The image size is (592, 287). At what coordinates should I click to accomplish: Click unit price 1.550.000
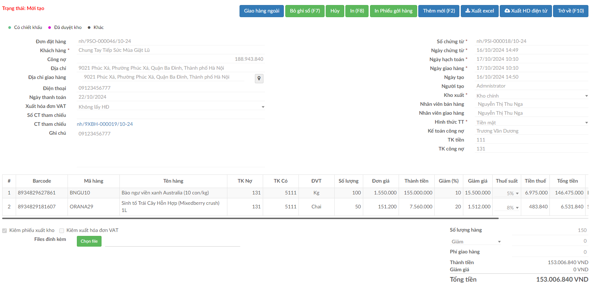[x=385, y=193]
